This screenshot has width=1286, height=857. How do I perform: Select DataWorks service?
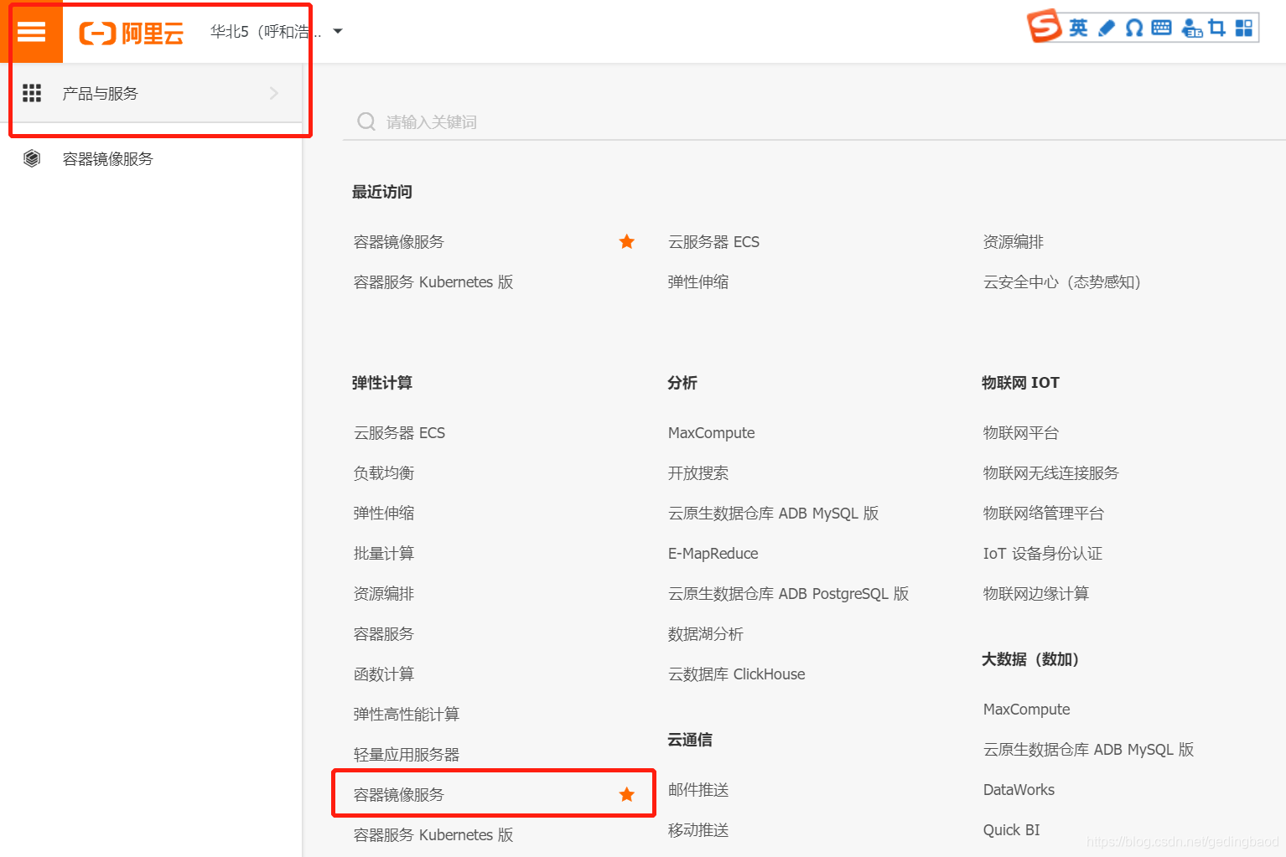1019,790
